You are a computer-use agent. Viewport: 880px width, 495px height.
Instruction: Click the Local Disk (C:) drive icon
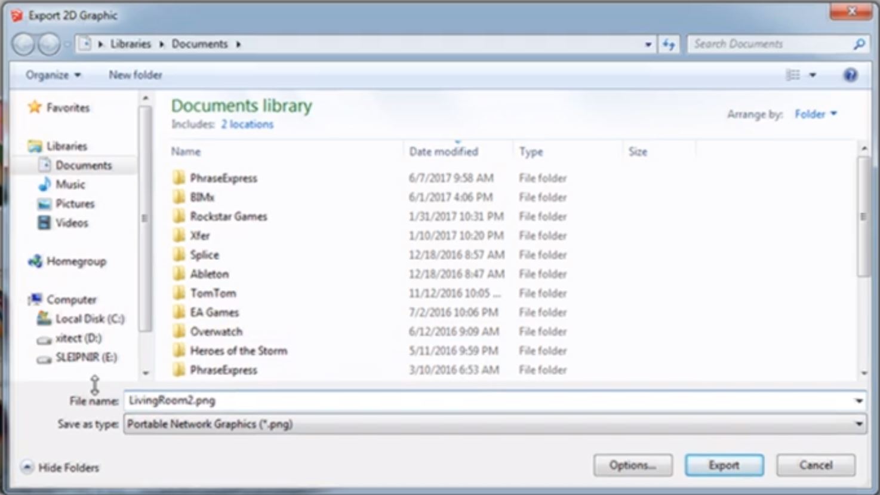(x=44, y=319)
